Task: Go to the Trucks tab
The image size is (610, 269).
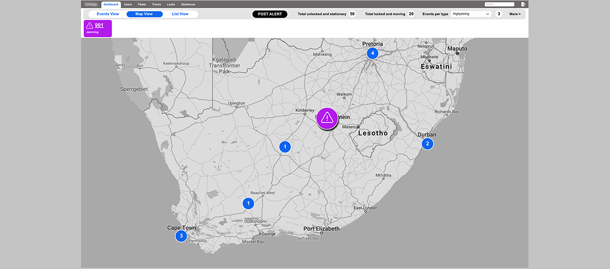Action: point(156,4)
